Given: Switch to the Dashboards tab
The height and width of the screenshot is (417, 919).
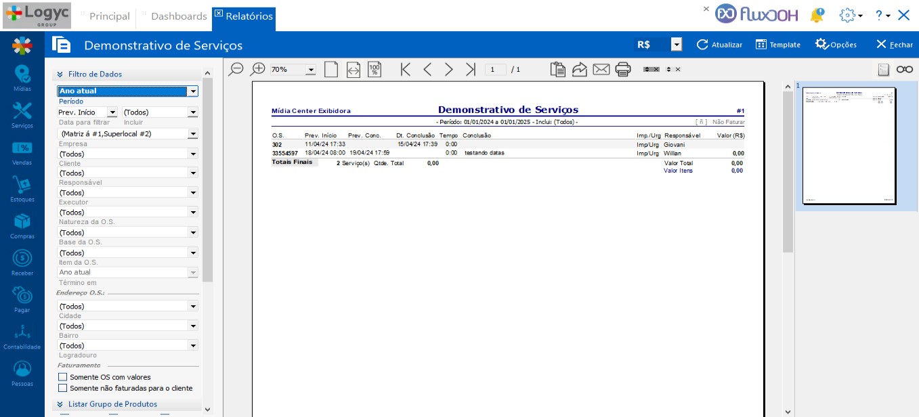Looking at the screenshot, I should tap(178, 16).
